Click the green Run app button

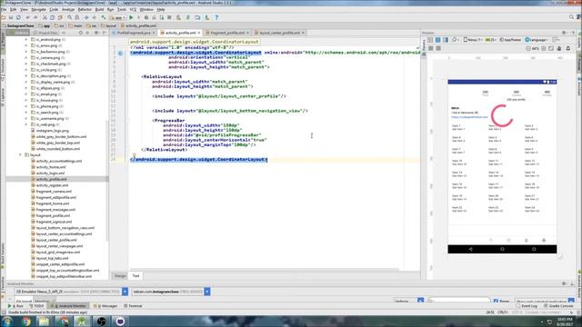click(131, 17)
